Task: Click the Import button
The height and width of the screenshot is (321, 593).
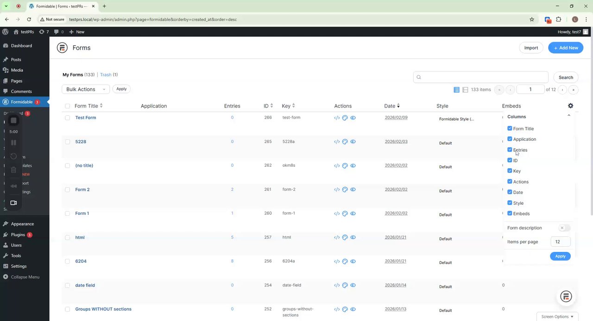Action: click(531, 48)
